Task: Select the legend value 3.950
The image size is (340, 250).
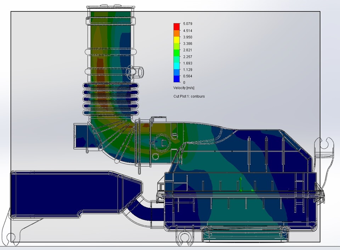Action: pos(188,37)
